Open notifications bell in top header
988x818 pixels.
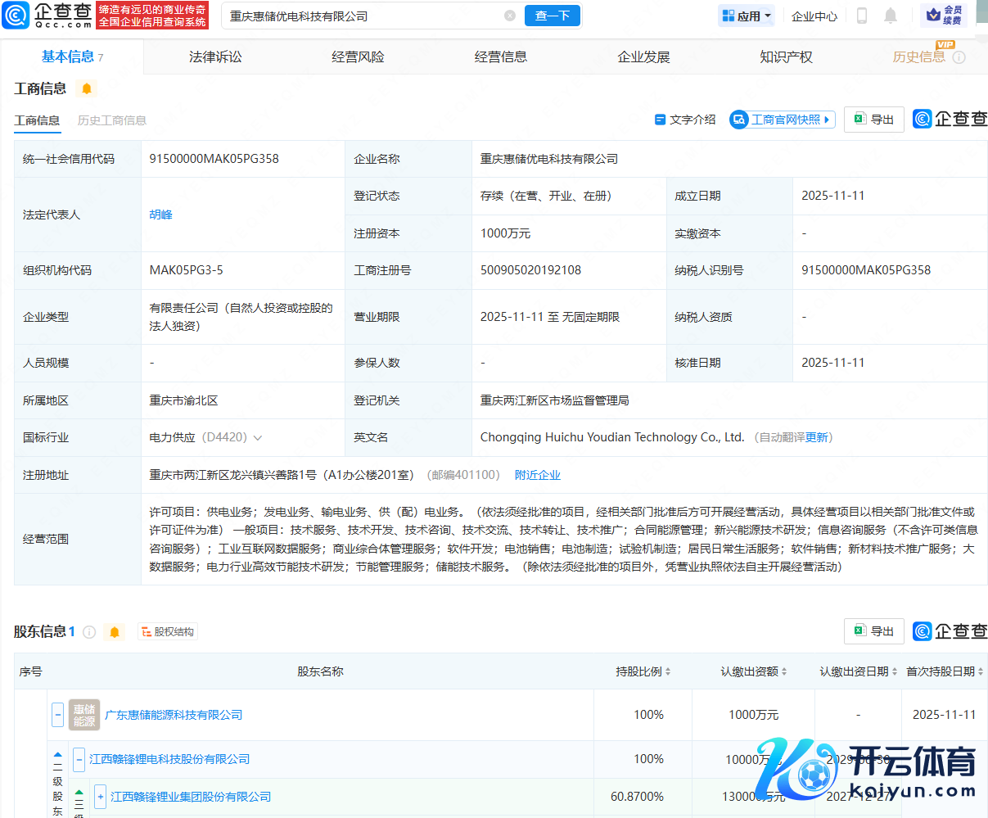891,16
